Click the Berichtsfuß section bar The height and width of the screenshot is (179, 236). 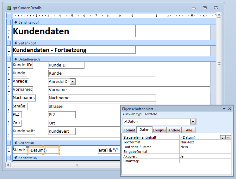pos(66,158)
